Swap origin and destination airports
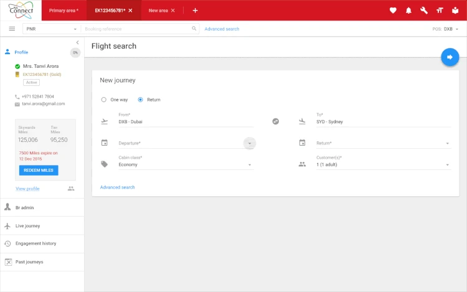Viewport: 467px width, 292px height. pyautogui.click(x=276, y=121)
